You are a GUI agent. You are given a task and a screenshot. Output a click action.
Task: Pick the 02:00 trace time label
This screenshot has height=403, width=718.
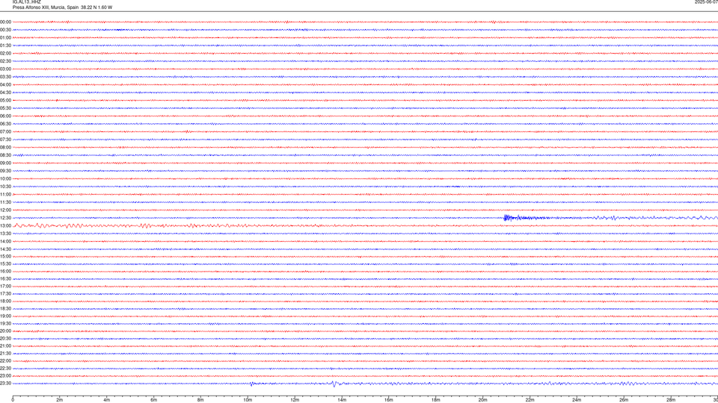pyautogui.click(x=5, y=54)
